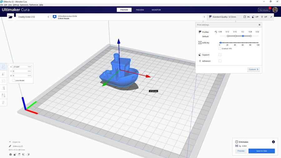Switch to top view icon

coord(19,155)
